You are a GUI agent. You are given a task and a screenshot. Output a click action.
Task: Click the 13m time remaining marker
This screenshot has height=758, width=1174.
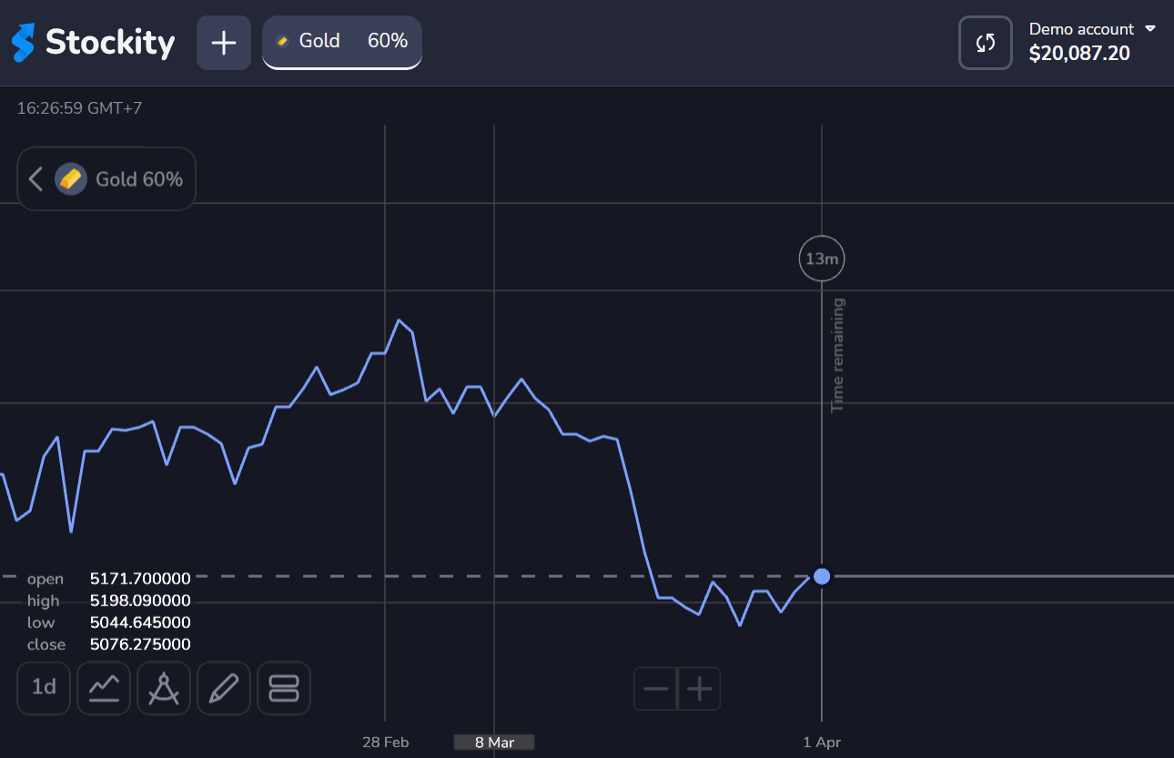click(x=822, y=259)
